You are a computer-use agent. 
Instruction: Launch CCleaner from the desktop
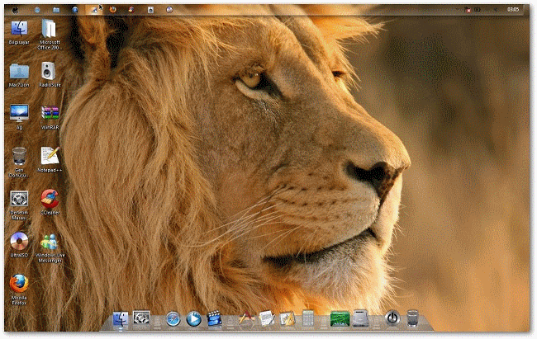pyautogui.click(x=50, y=202)
